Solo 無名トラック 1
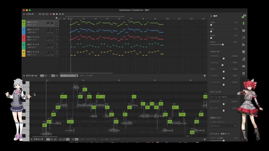Image resolution: width=269 pixels, height=151 pixels. [x=56, y=32]
